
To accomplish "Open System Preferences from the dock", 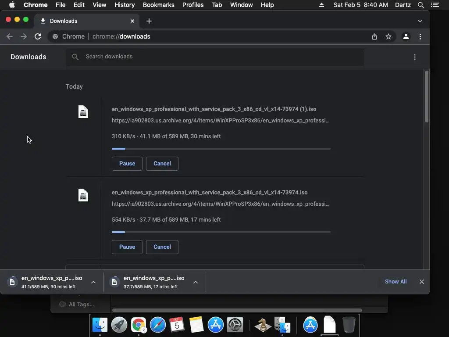I will pyautogui.click(x=235, y=325).
